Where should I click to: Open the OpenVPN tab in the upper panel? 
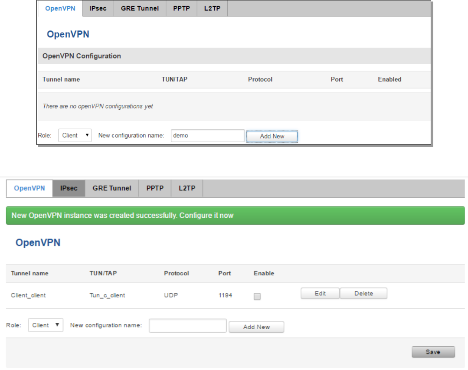pyautogui.click(x=60, y=8)
